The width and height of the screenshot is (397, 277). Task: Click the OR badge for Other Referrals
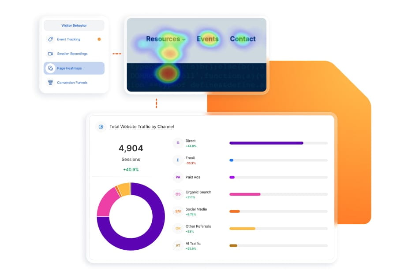(x=178, y=228)
